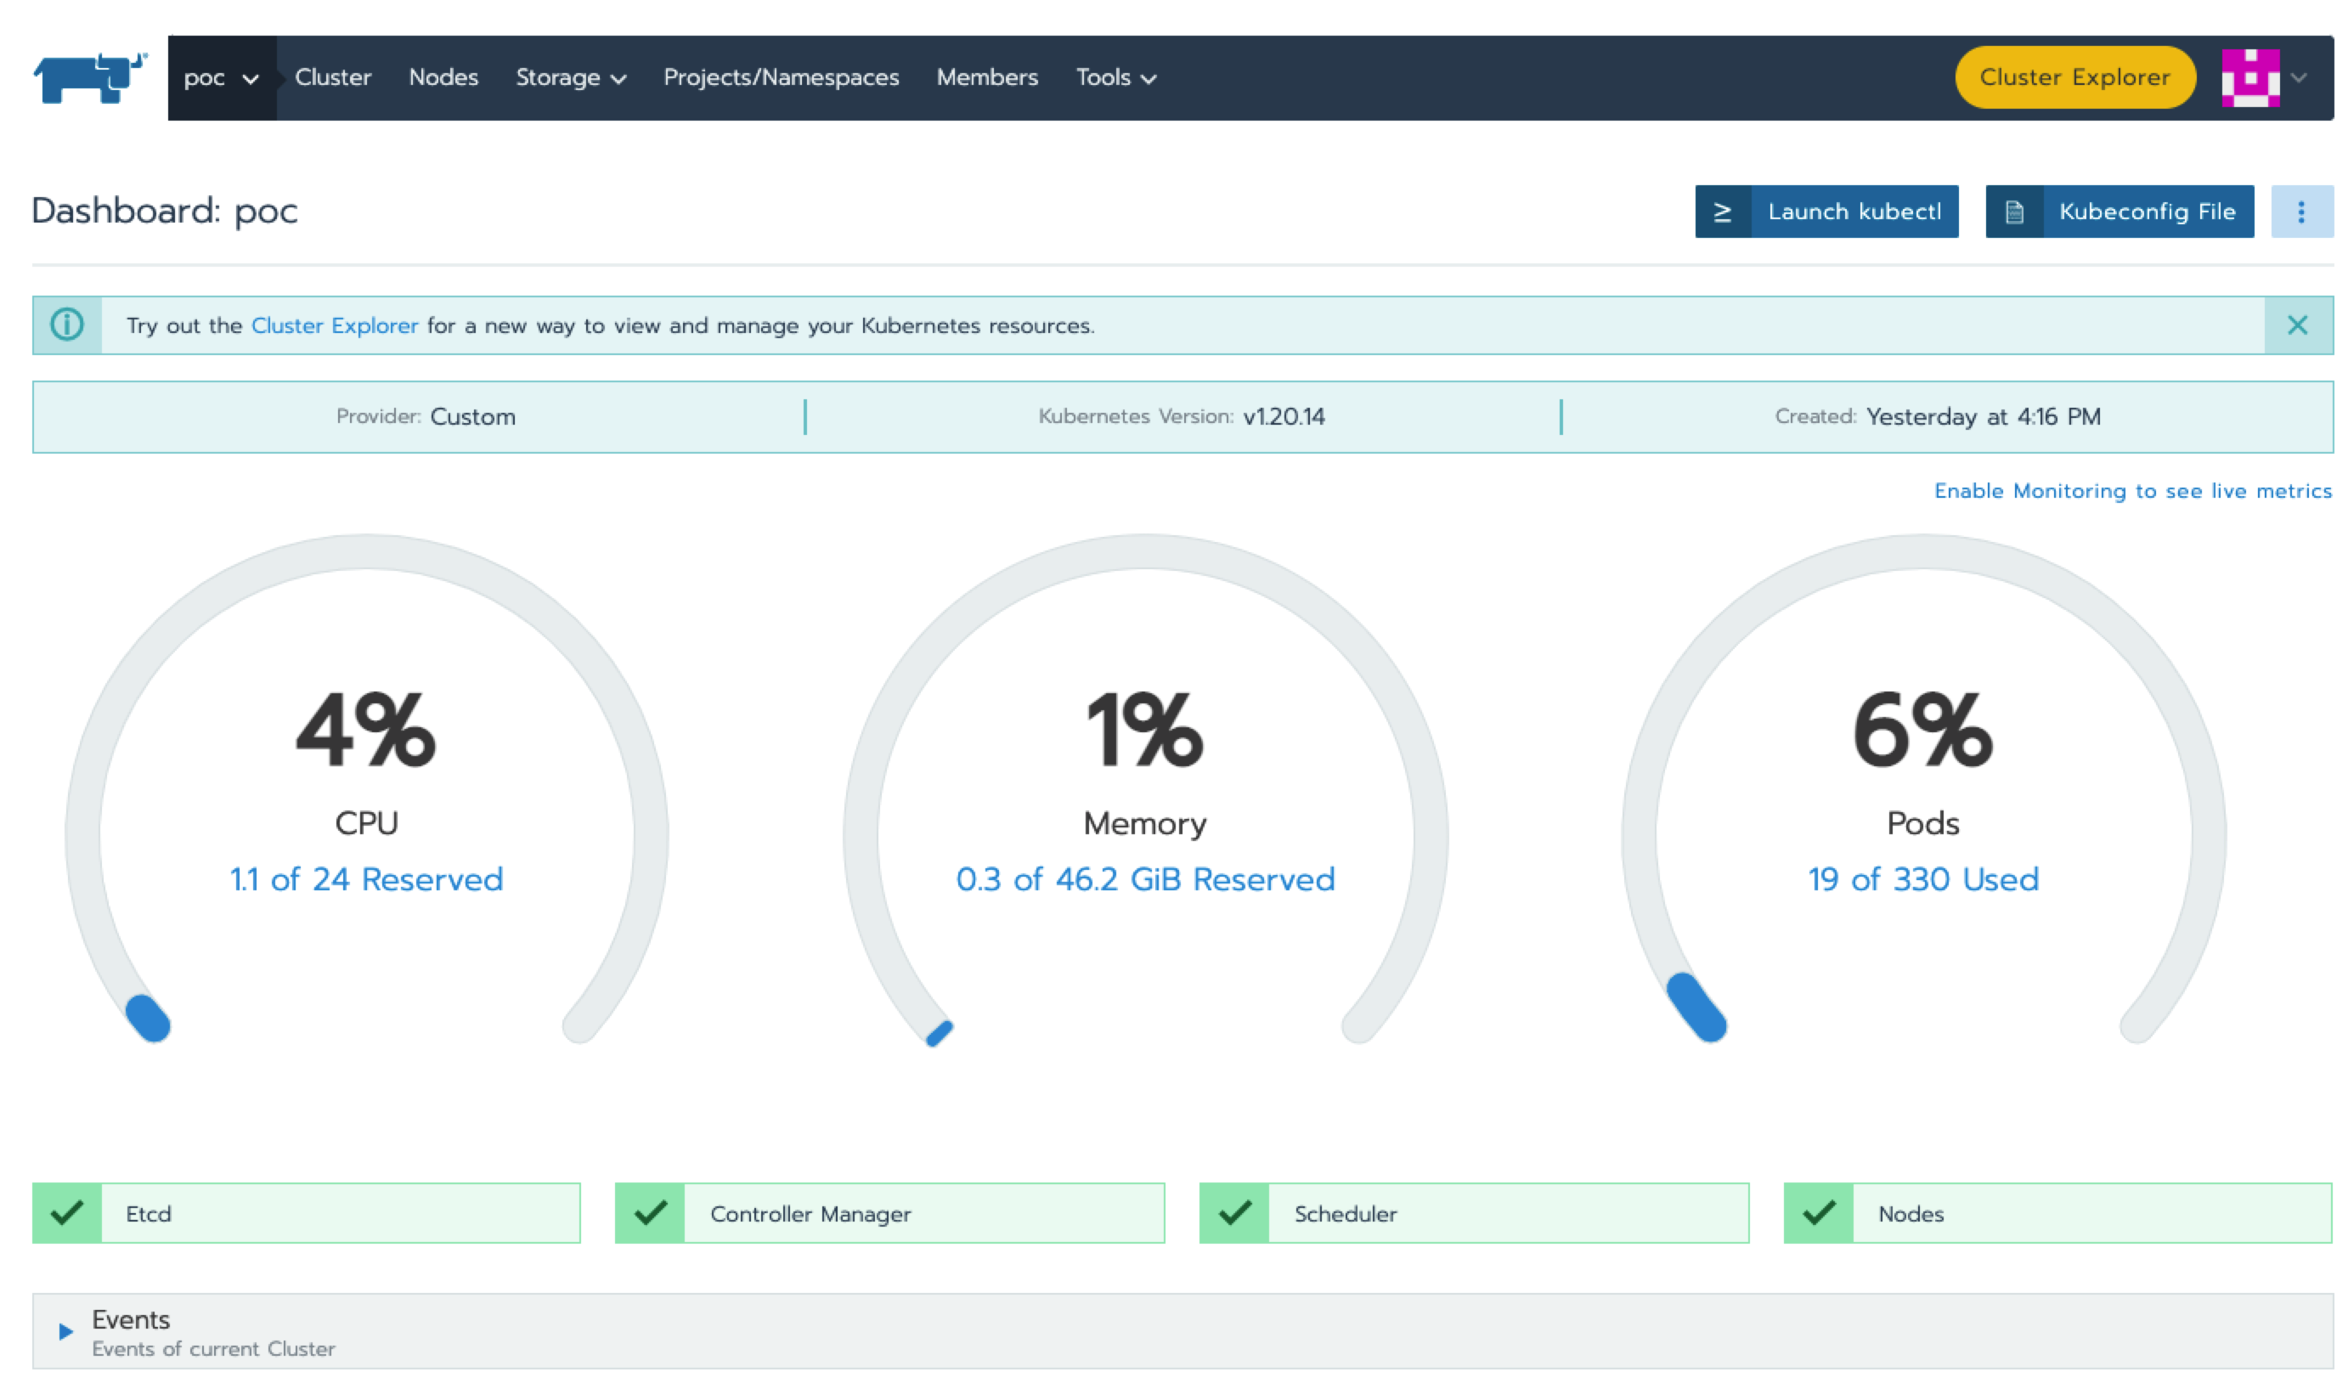Open the poc cluster dropdown
Screen dimensions: 2348x1383
point(221,78)
